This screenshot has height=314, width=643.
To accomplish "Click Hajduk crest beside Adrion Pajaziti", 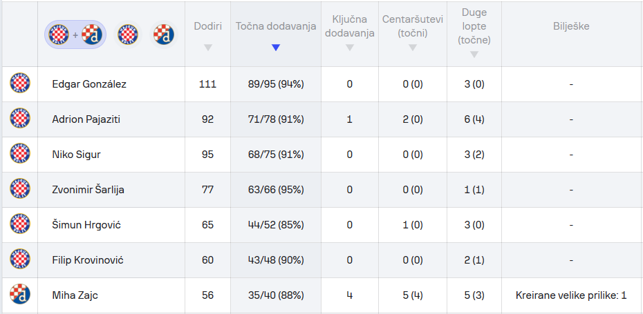I will coord(20,119).
